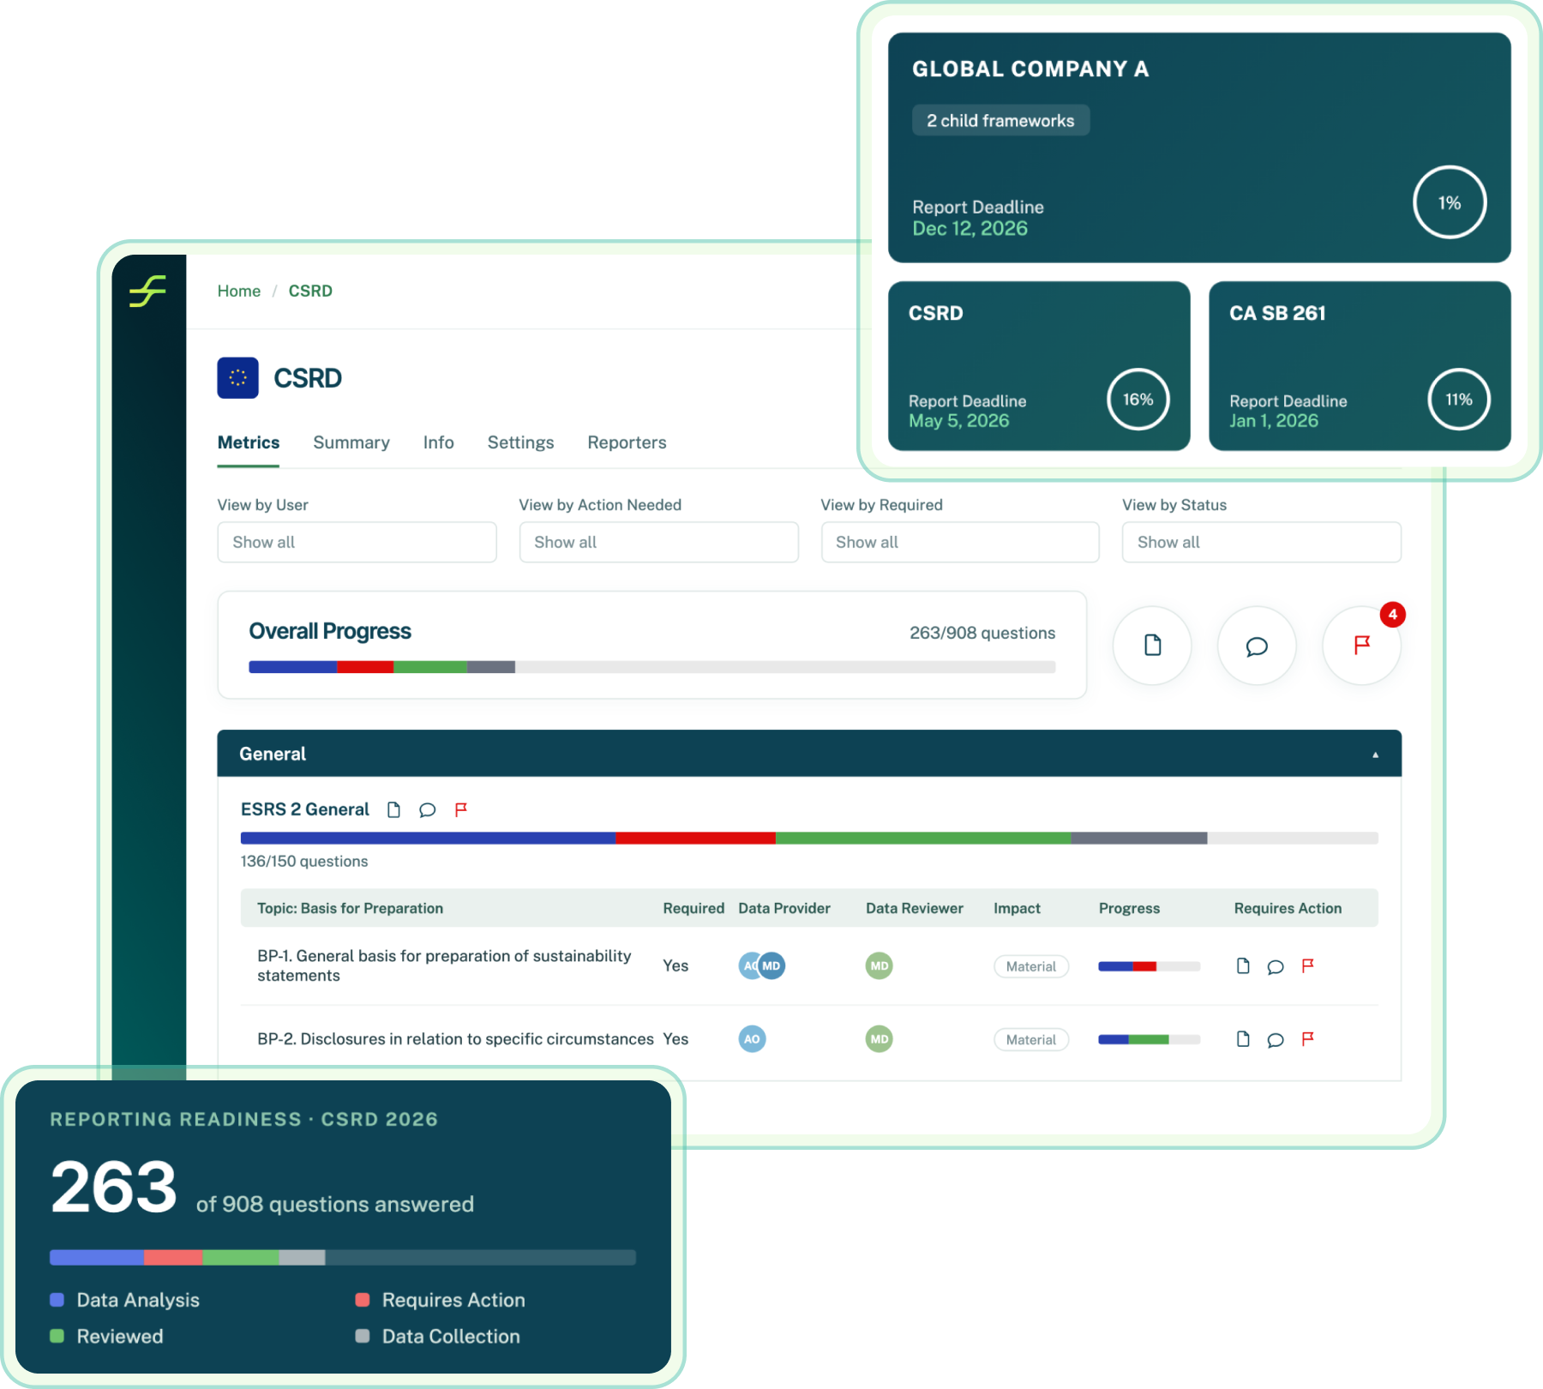Click red flag in BP-2 row
This screenshot has height=1389, width=1543.
point(1307,1039)
